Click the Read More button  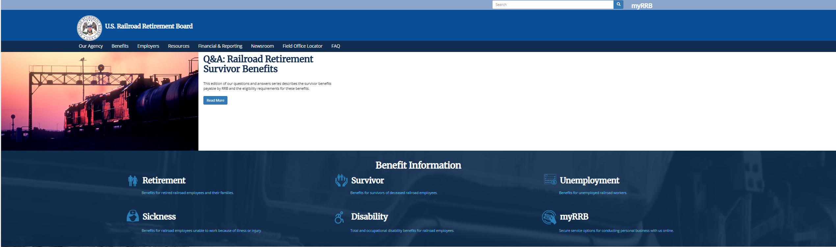pyautogui.click(x=215, y=100)
